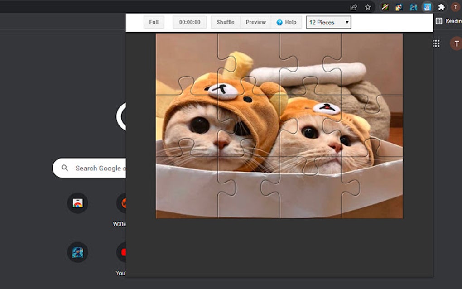The height and width of the screenshot is (289, 462).
Task: Toggle the puzzle Preview mode
Action: point(255,22)
